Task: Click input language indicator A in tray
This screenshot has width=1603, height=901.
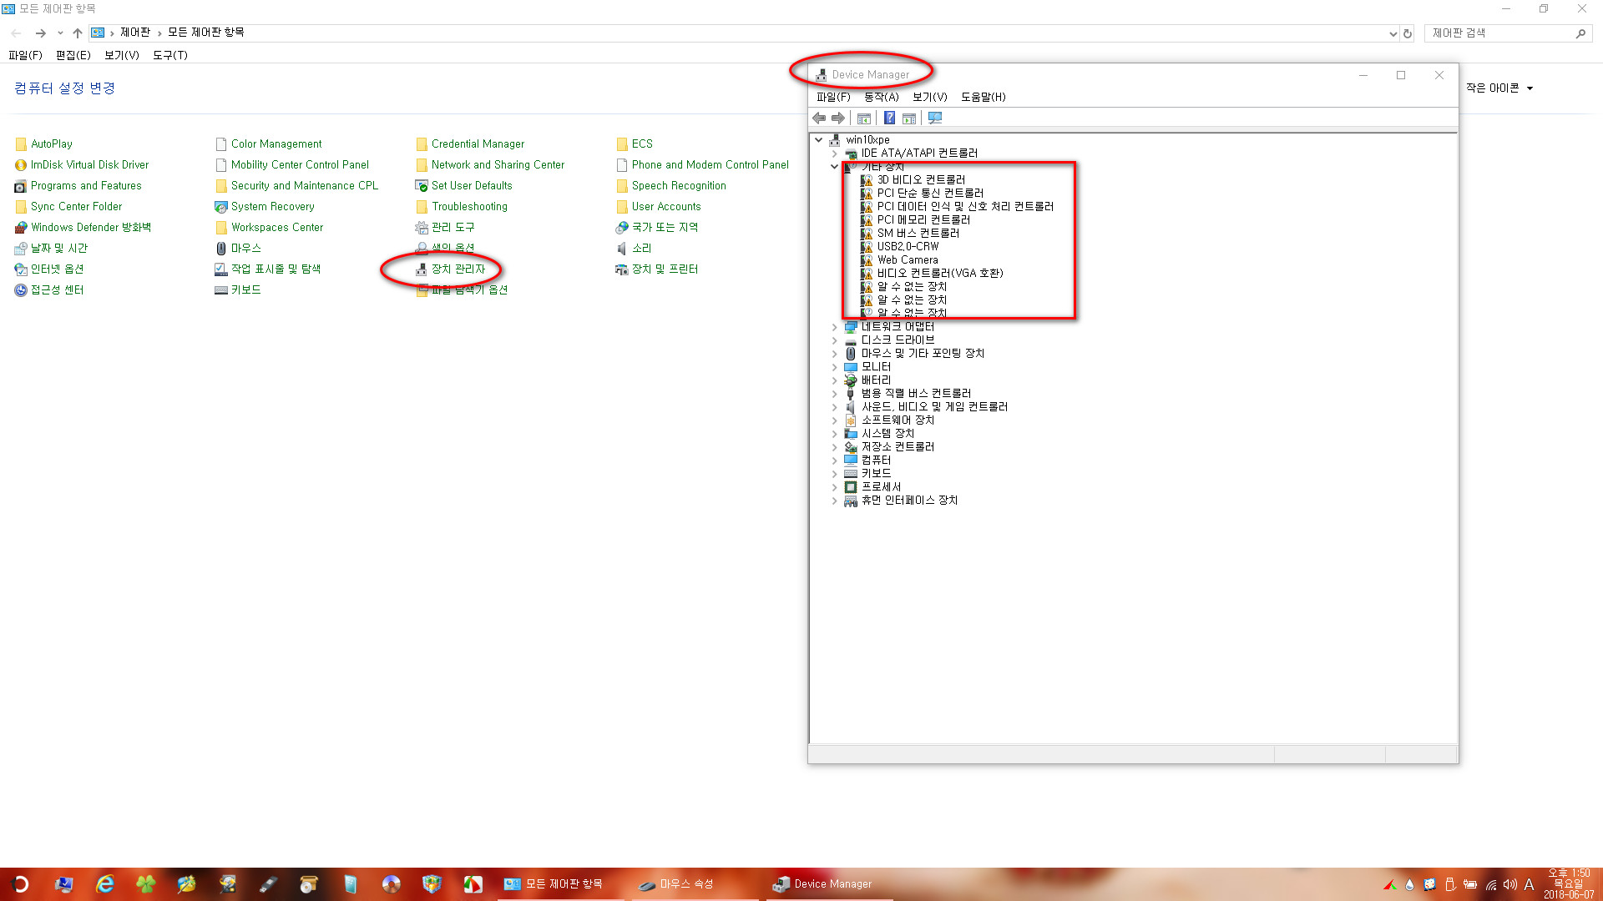Action: pos(1530,885)
